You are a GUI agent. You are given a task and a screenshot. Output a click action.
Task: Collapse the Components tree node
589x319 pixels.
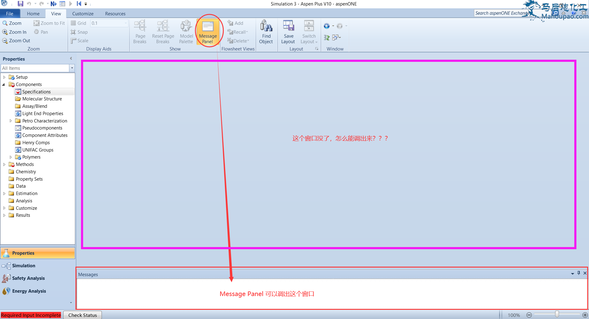coord(4,84)
